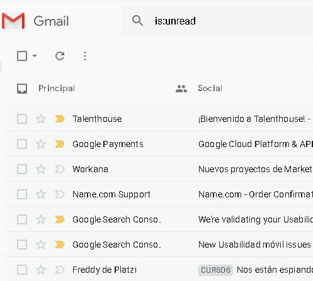Open the Talenthouse sender name
Image resolution: width=313 pixels, height=281 pixels.
pos(97,119)
